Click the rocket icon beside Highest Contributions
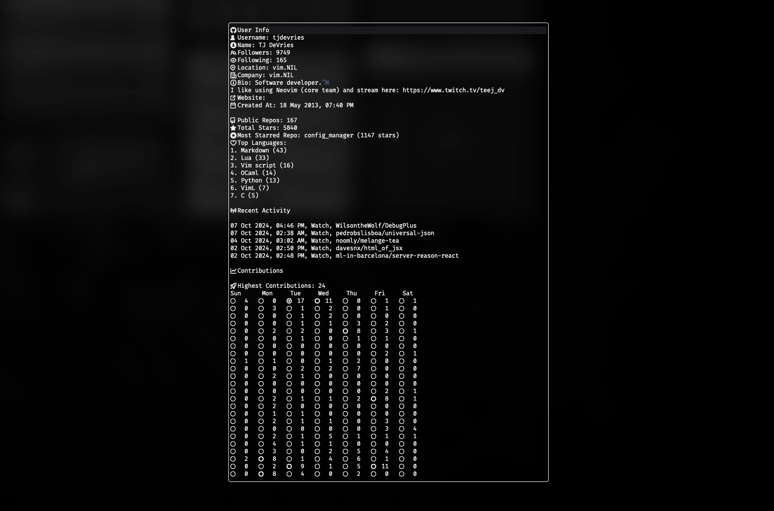This screenshot has width=774, height=511. [233, 286]
